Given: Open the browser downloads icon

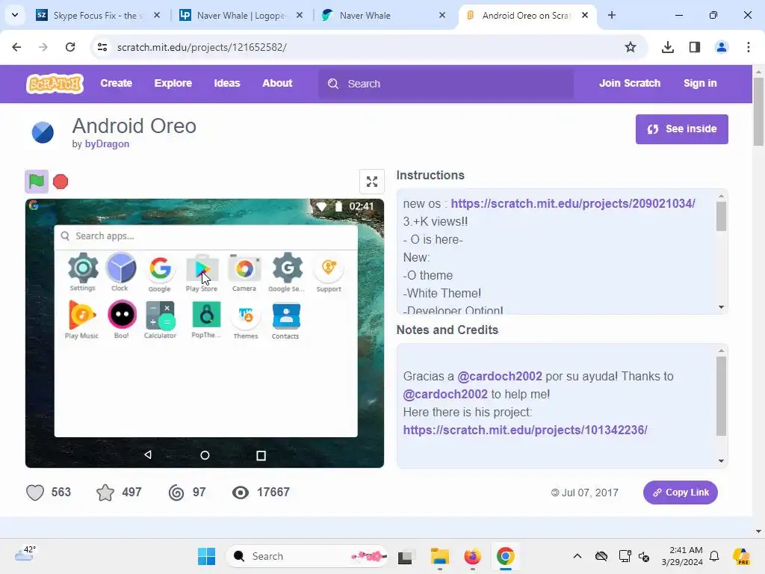Looking at the screenshot, I should [668, 47].
